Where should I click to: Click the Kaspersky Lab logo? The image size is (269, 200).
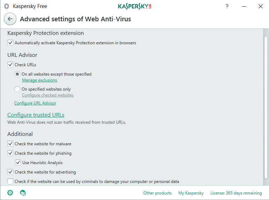pyautogui.click(x=135, y=6)
